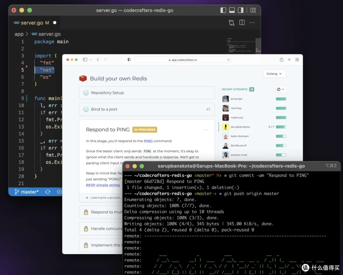
Task: Click app breadcrumb in VS Code
Action: (19, 34)
